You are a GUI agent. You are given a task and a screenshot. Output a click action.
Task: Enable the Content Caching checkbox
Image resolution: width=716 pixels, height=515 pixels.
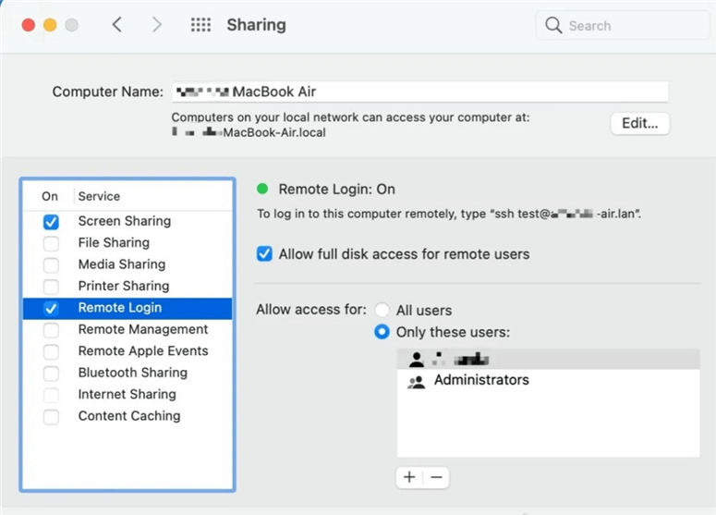51,416
